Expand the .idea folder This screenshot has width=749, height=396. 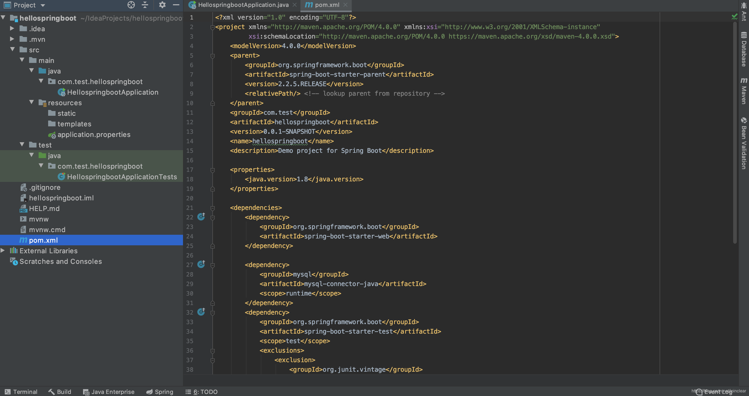click(12, 28)
